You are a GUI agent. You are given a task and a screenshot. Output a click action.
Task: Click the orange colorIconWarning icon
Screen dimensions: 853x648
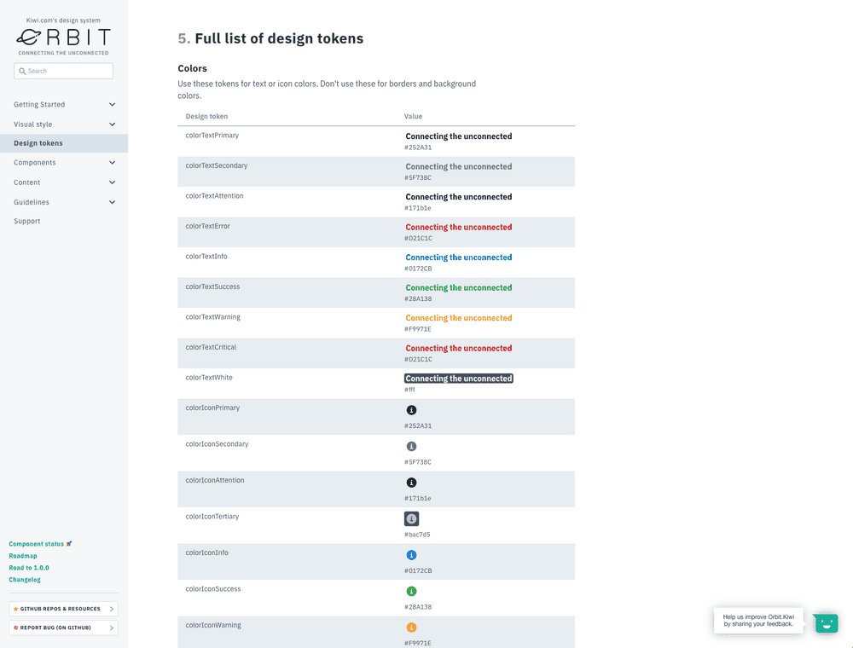tap(411, 627)
